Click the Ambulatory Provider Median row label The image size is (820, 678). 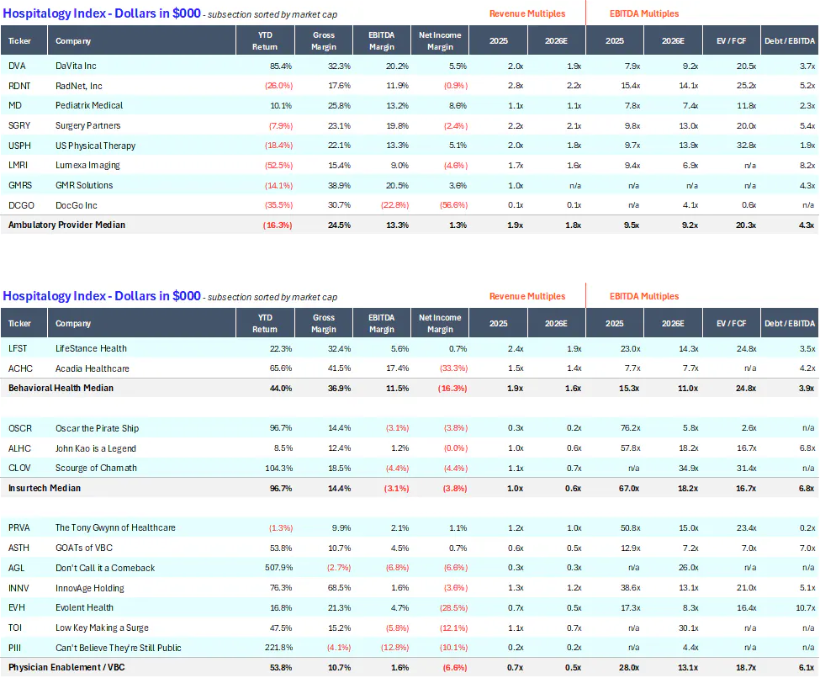[66, 225]
